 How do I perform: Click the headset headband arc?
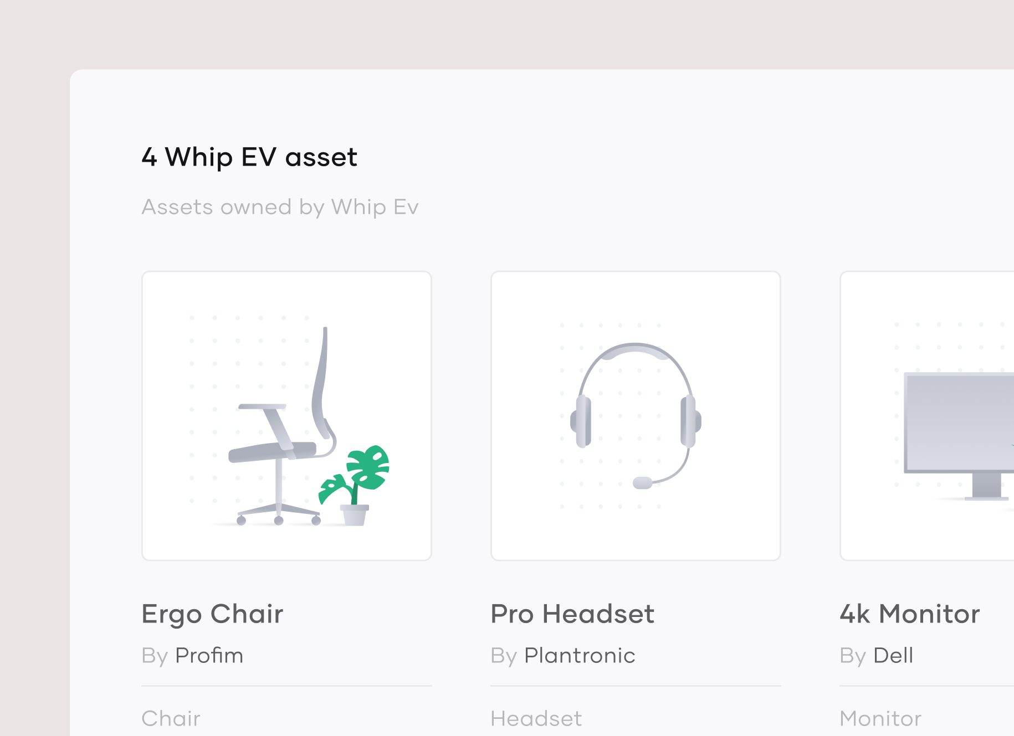tap(635, 350)
